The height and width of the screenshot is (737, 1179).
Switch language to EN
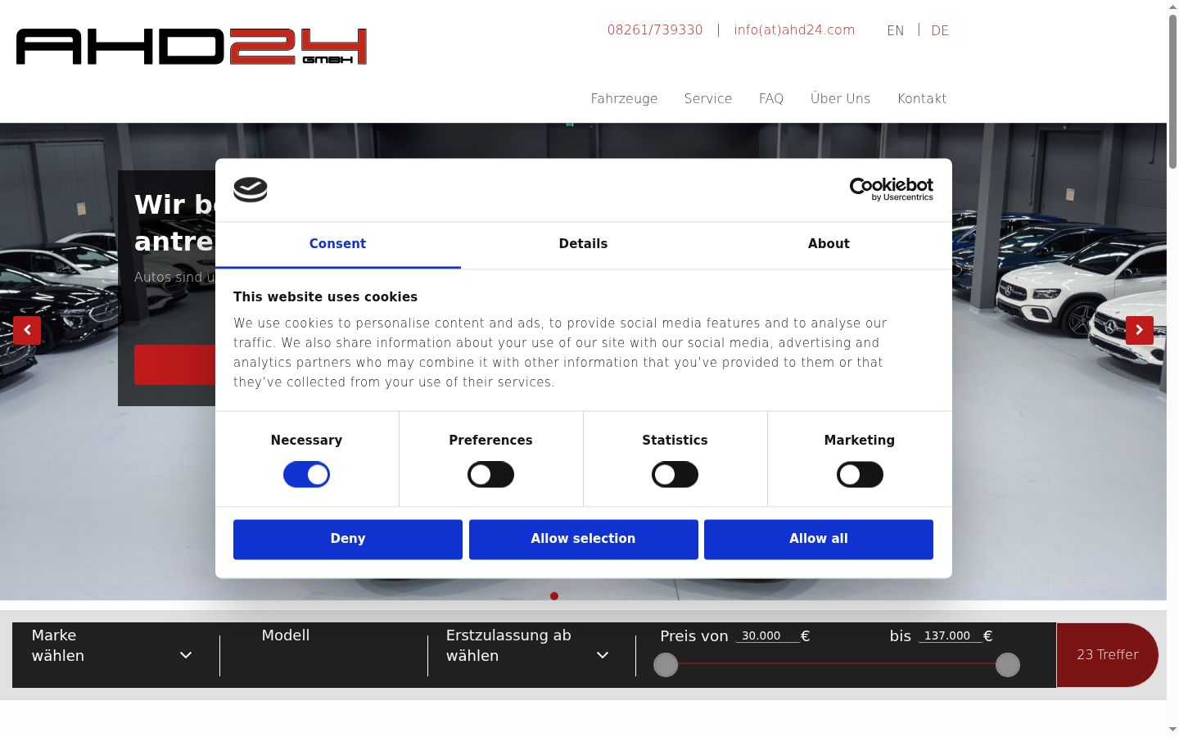pos(896,31)
